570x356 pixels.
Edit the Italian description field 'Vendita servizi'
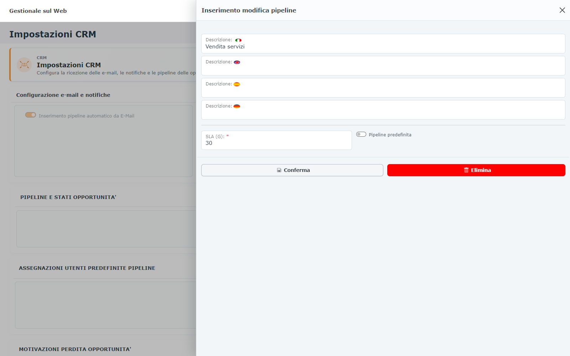pyautogui.click(x=383, y=44)
